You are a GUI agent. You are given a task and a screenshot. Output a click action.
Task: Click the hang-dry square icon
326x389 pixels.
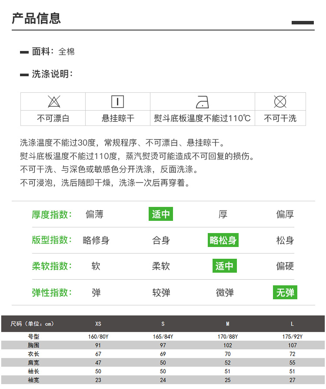pyautogui.click(x=118, y=102)
